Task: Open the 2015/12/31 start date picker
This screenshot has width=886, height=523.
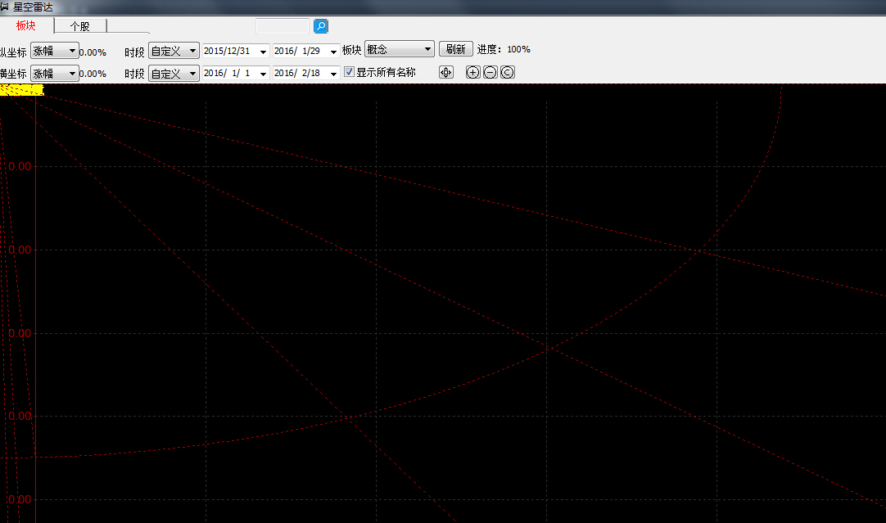Action: [263, 51]
